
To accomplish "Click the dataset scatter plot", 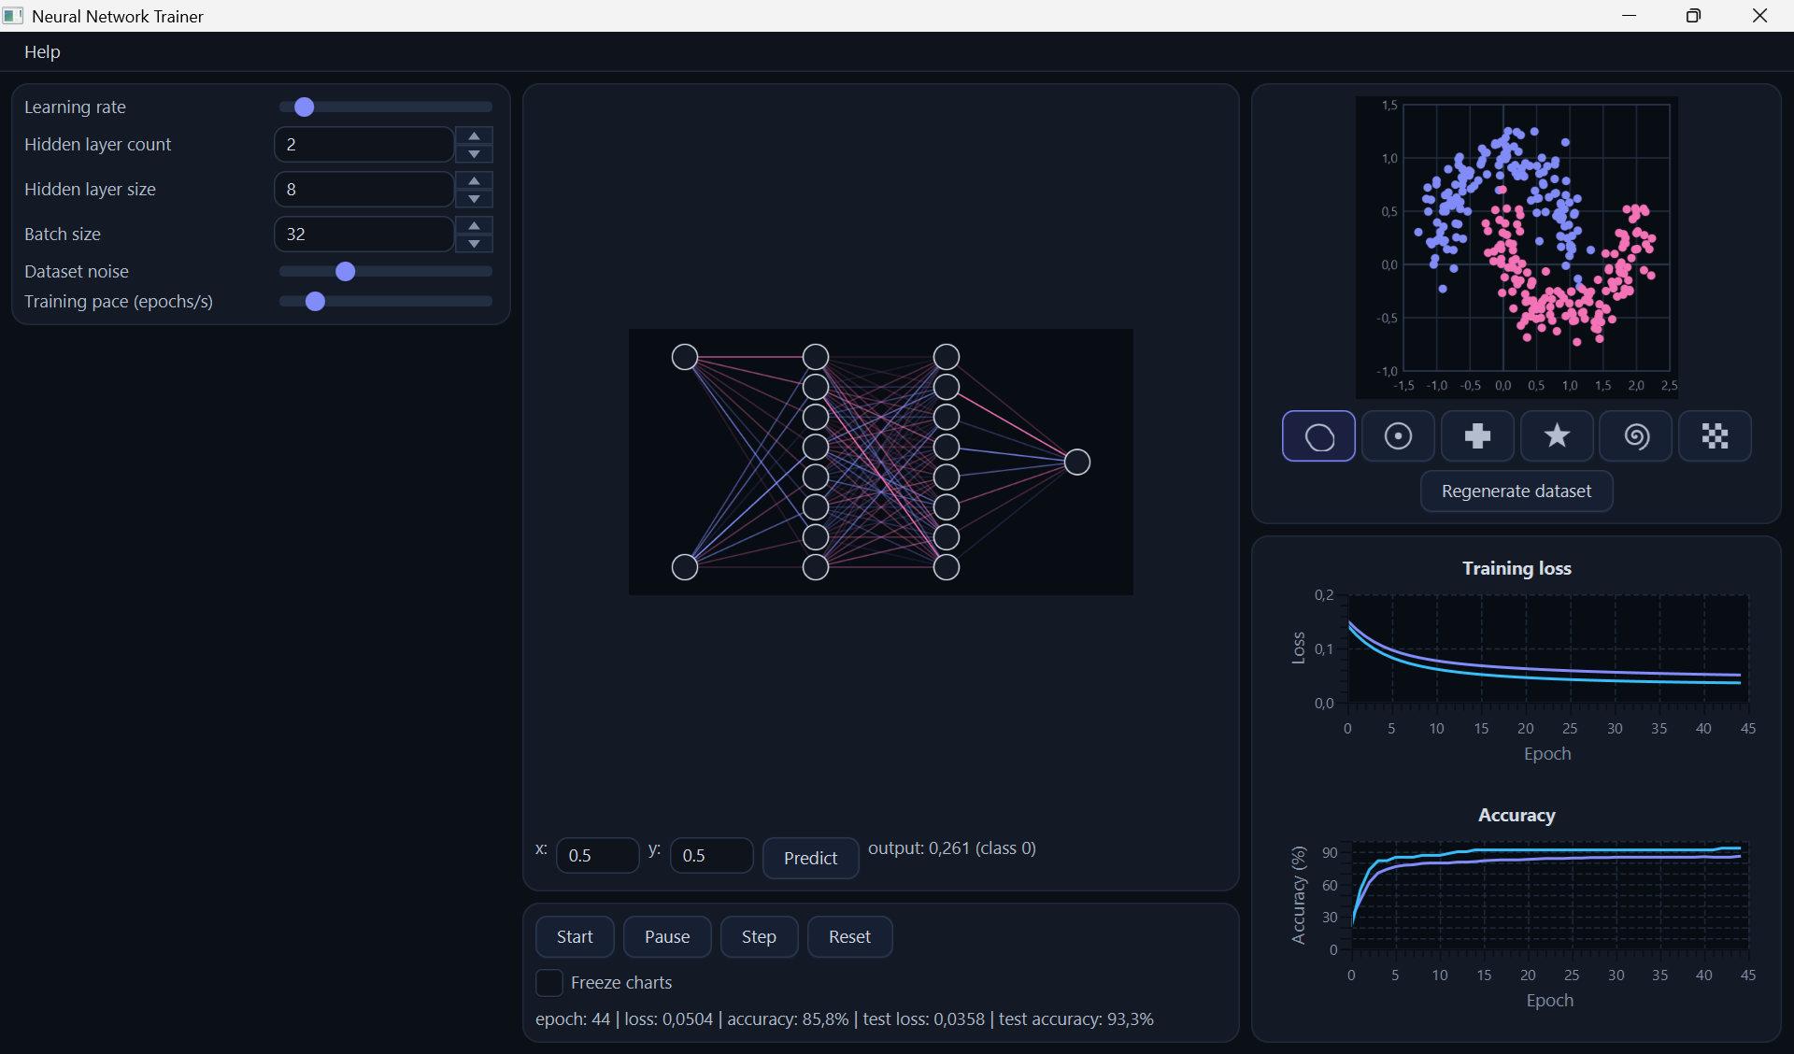I will click(x=1516, y=248).
